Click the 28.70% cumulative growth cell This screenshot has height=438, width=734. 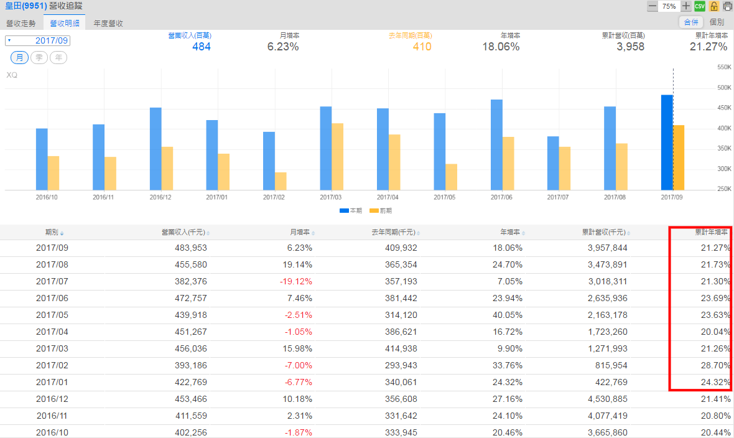pos(715,365)
